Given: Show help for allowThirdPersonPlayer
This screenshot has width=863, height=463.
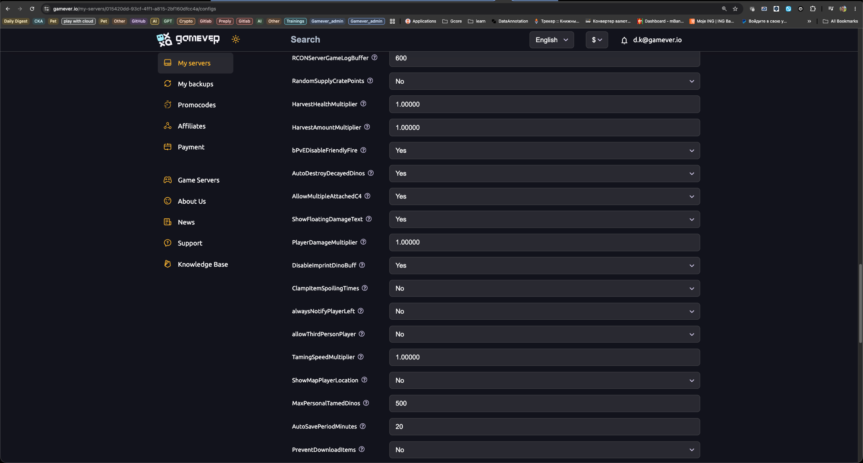Looking at the screenshot, I should [362, 334].
